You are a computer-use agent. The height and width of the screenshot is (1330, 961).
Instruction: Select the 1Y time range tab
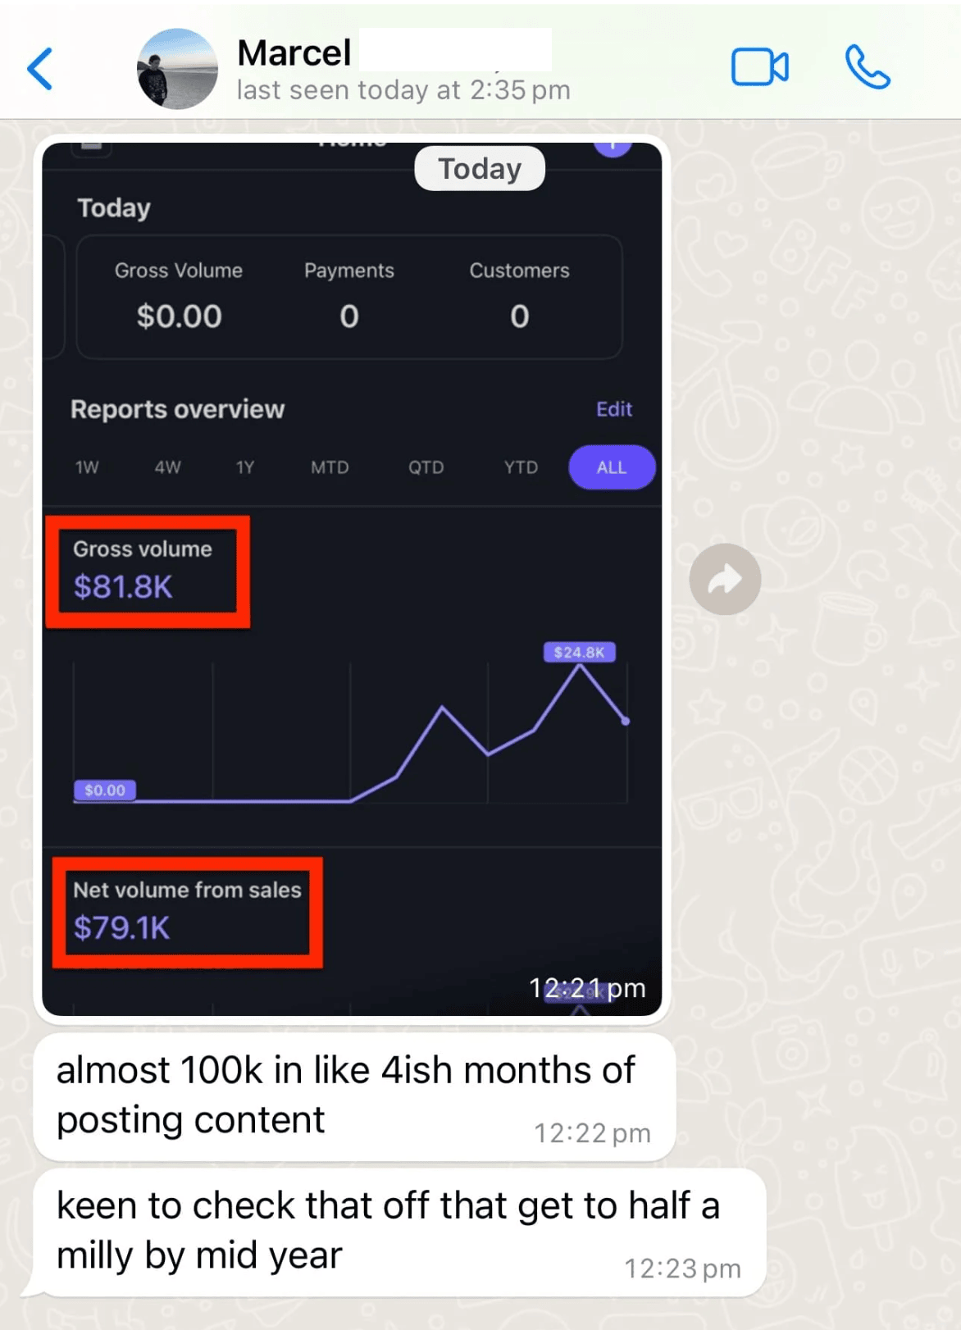245,467
